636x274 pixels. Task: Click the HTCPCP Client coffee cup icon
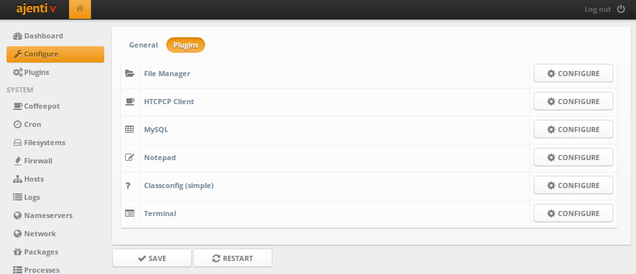(x=129, y=102)
